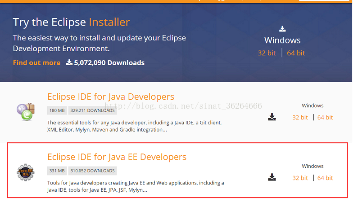
Task: Click the Java EE IDE gear icon
Action: pyautogui.click(x=26, y=172)
